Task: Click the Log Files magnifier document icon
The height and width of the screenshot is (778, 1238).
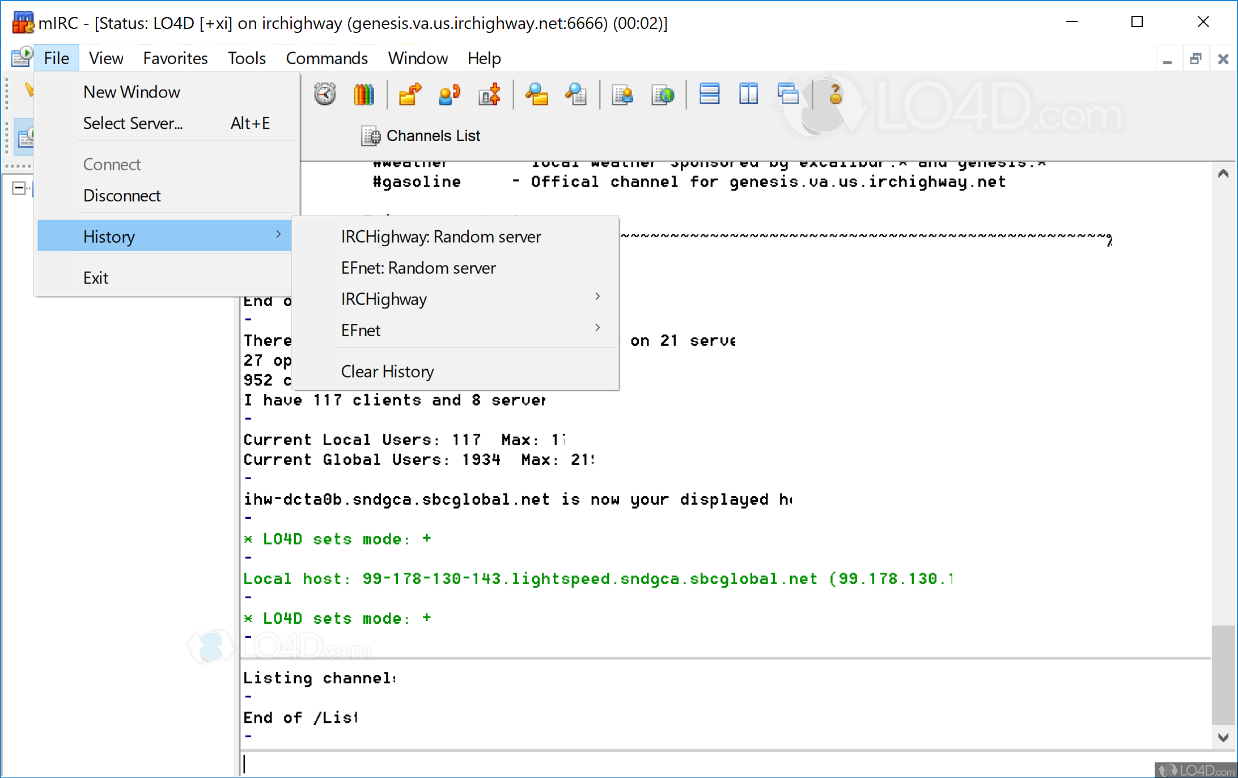Action: pyautogui.click(x=576, y=94)
